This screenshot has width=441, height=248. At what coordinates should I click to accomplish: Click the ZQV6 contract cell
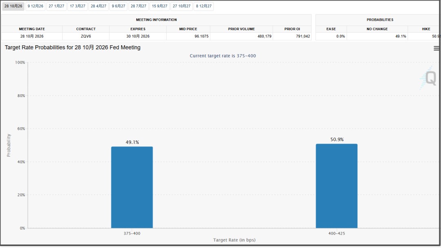[86, 36]
